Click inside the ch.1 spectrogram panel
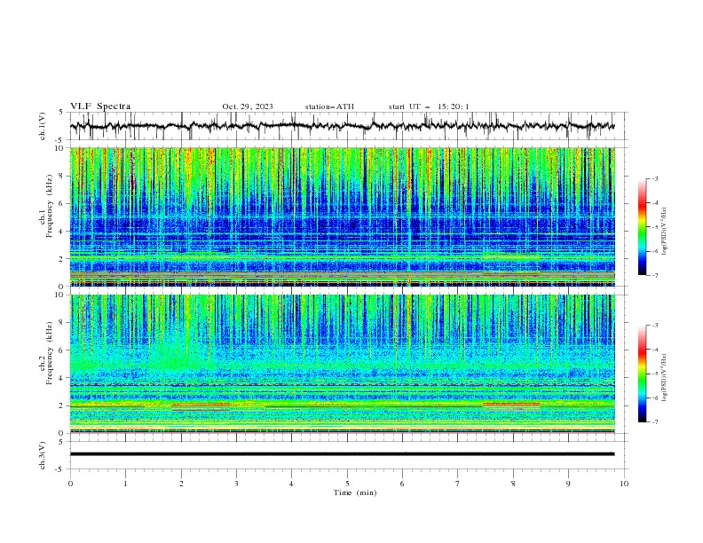This screenshot has height=543, width=703. [x=342, y=216]
